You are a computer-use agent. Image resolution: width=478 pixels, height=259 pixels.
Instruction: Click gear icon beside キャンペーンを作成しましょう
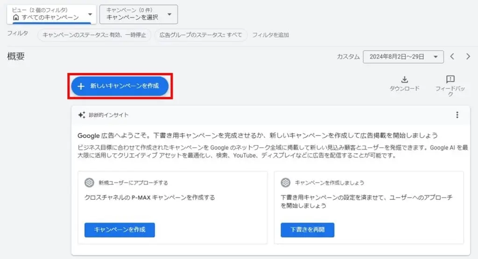pos(285,183)
